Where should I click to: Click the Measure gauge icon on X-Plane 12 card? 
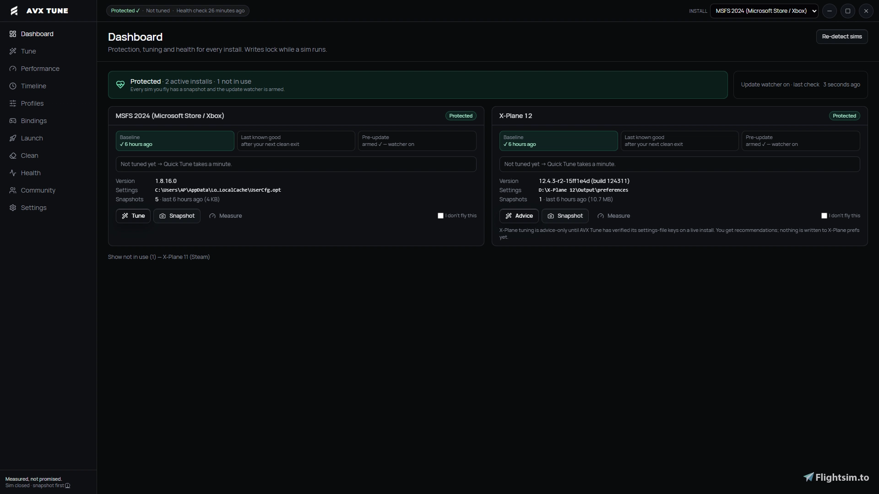601,216
